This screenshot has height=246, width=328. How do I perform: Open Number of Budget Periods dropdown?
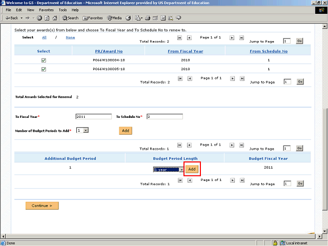[85, 130]
